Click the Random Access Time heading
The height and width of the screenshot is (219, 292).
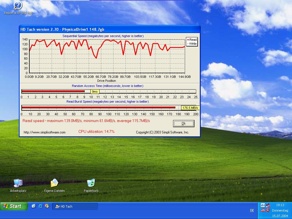click(x=108, y=86)
